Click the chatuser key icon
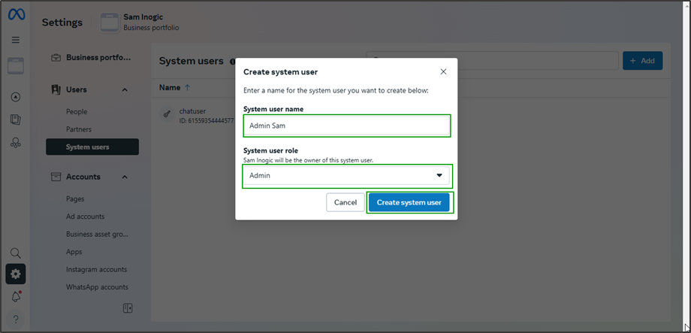 169,115
